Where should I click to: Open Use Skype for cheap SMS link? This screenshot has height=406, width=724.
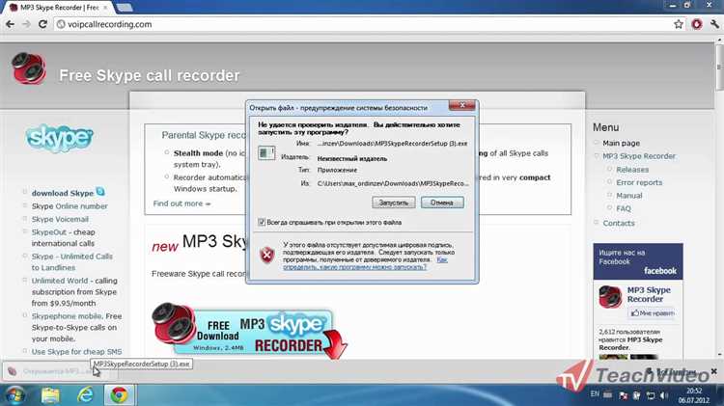[x=76, y=352]
